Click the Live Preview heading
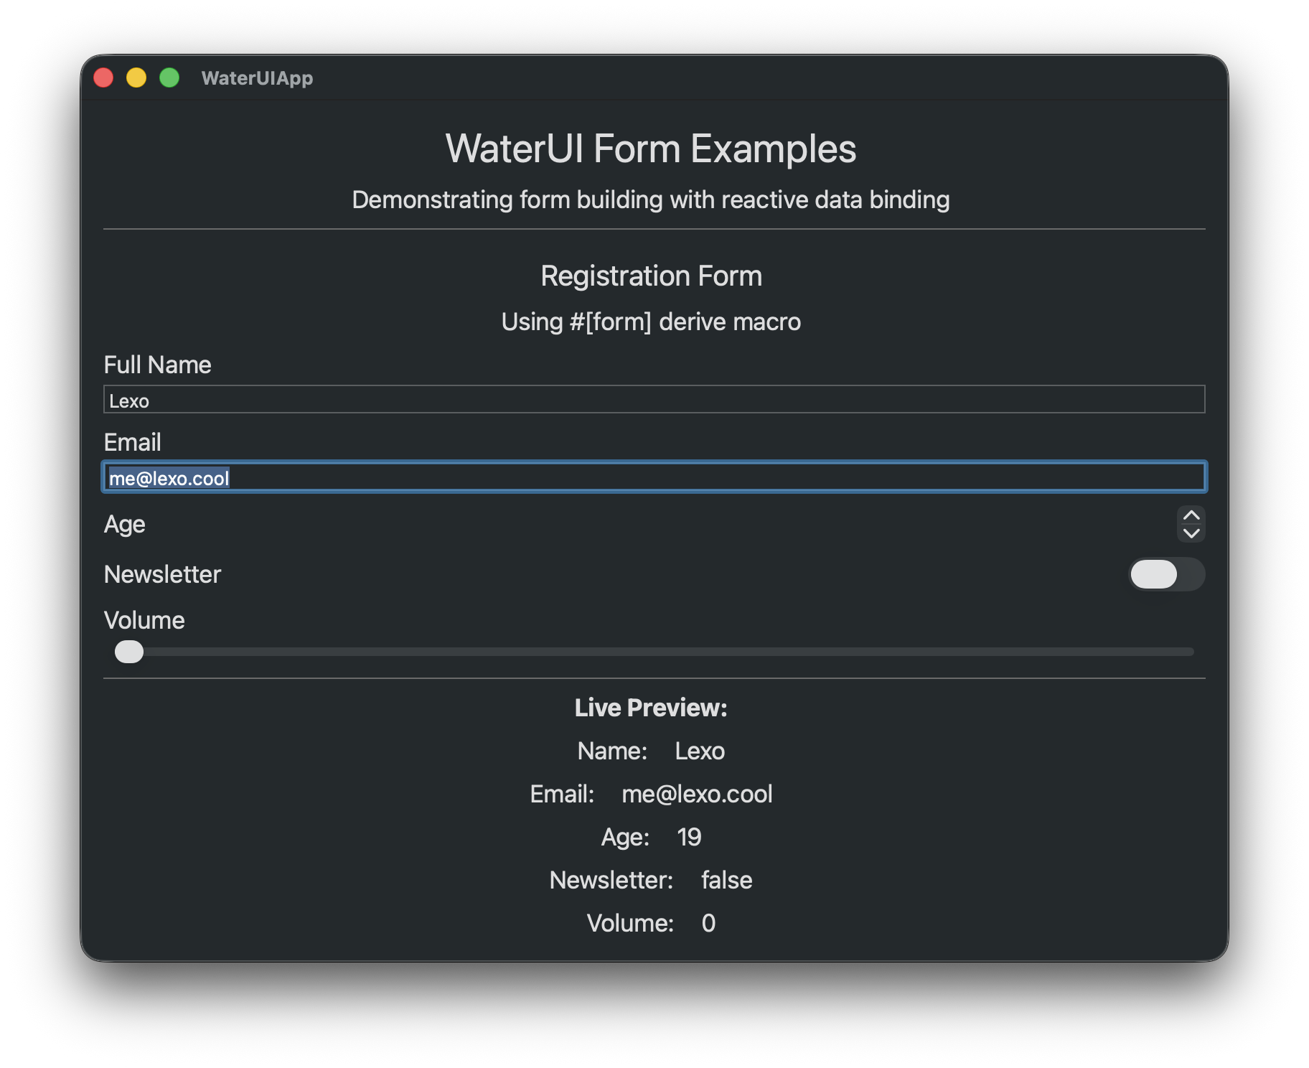This screenshot has height=1068, width=1309. [x=650, y=708]
